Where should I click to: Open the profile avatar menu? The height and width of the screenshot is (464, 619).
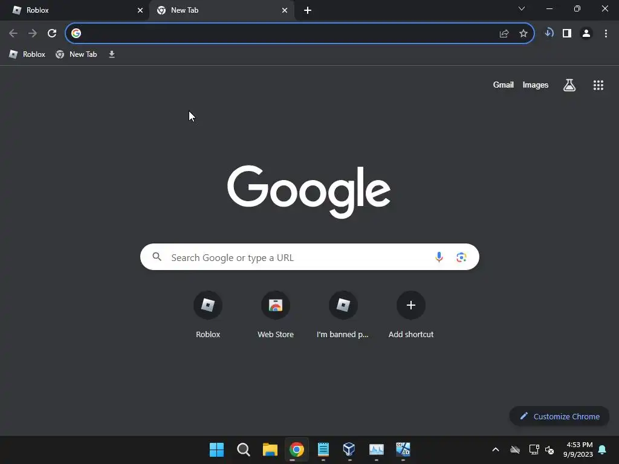coord(586,34)
